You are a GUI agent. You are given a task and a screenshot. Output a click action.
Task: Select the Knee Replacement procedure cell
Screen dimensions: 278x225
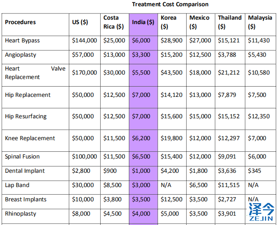pyautogui.click(x=30, y=138)
